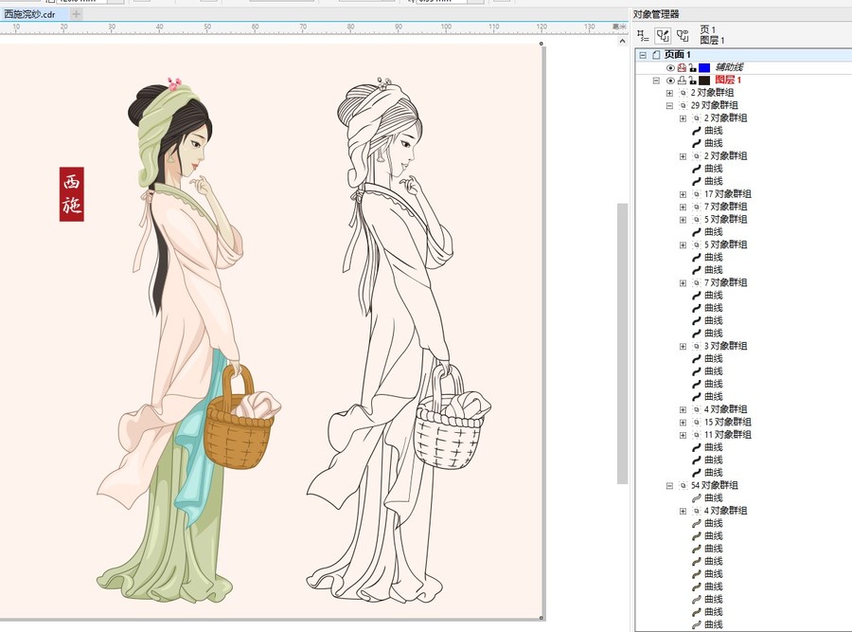
Task: Click the group icon of 3 对象群组
Action: (697, 347)
